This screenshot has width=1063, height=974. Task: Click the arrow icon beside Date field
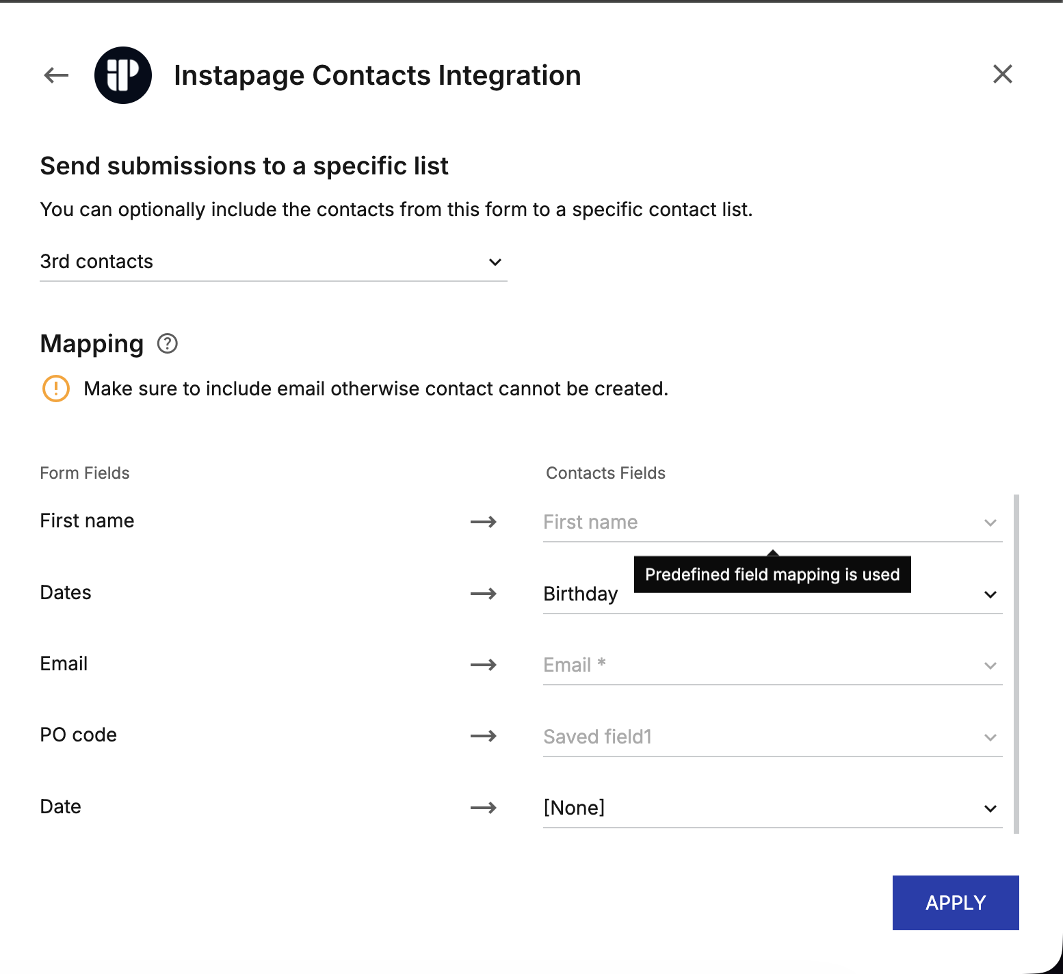(x=484, y=808)
